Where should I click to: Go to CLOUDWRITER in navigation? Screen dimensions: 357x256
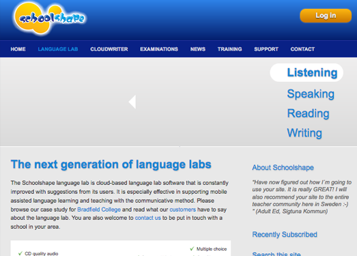click(109, 49)
